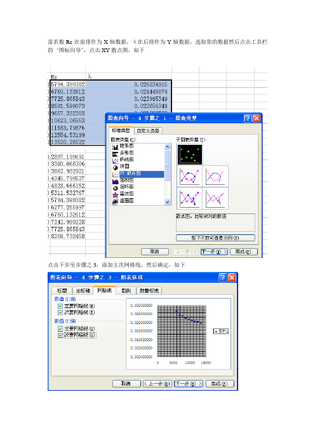Image resolution: width=315 pixels, height=446 pixels.
Task: Switch to 标准类型 tab
Action: (121, 130)
